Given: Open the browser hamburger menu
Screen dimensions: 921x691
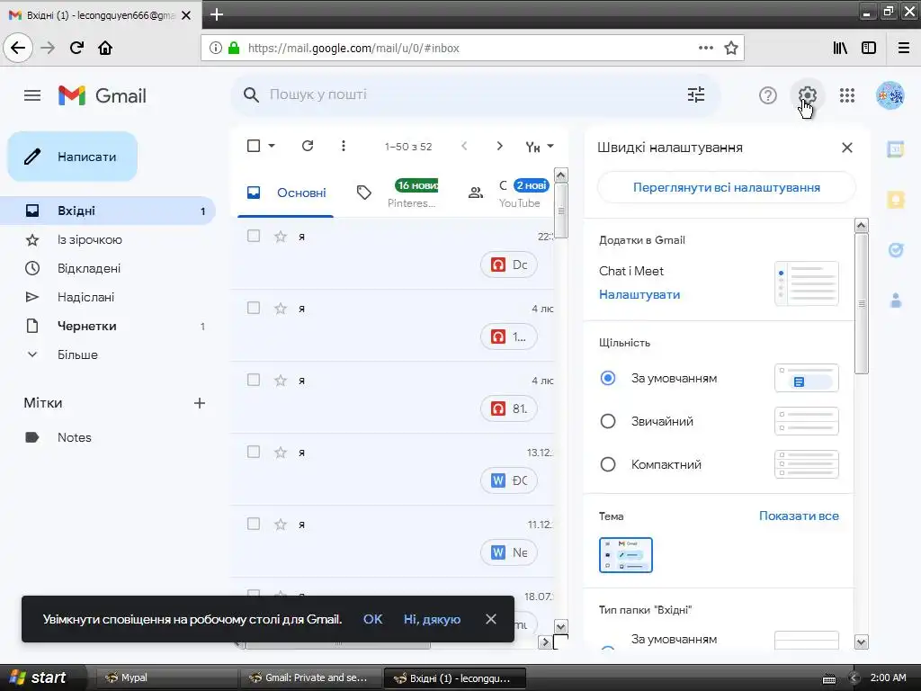Looking at the screenshot, I should [904, 48].
